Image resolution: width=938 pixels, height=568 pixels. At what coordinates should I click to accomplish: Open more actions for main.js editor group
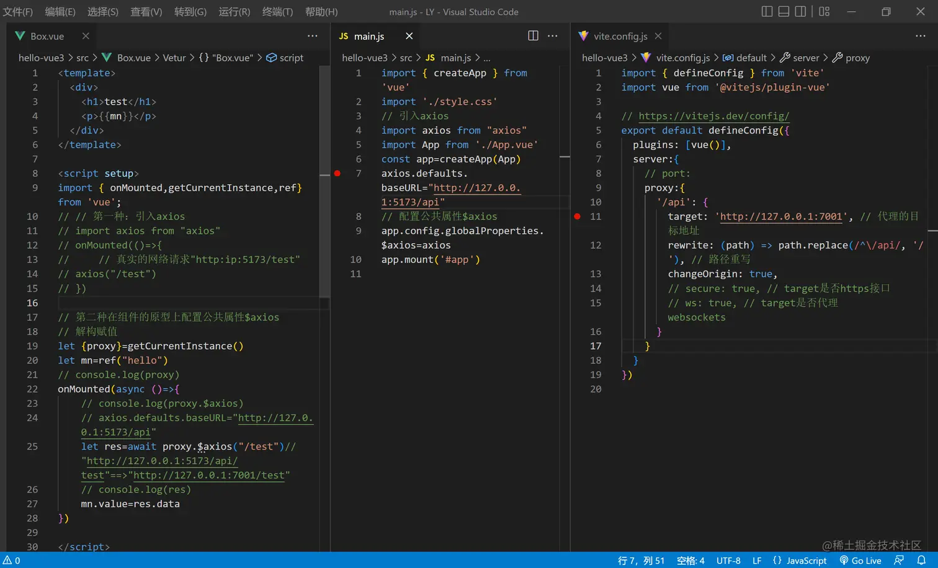point(552,36)
